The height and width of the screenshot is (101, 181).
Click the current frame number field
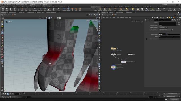pos(16,94)
